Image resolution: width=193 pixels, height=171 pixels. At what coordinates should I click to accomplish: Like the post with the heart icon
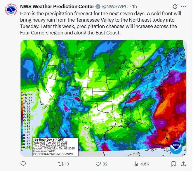pos(98,164)
